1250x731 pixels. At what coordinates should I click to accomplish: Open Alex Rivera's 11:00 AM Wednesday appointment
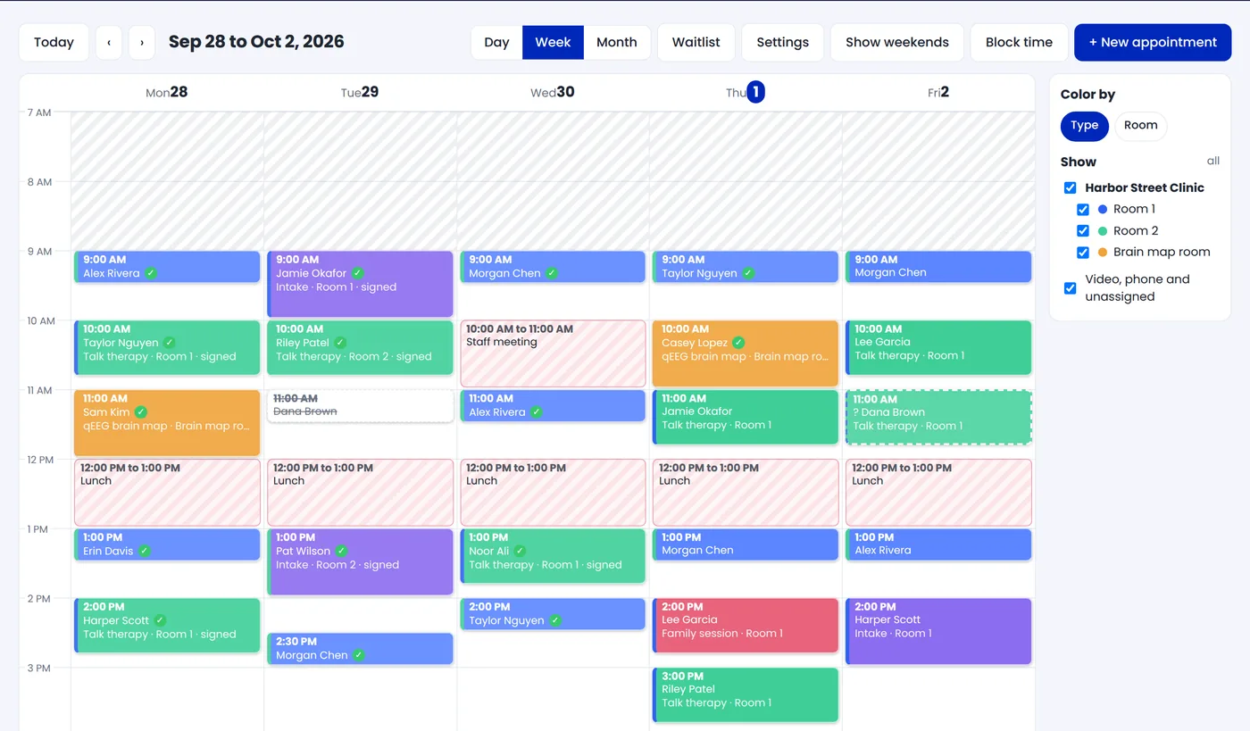pos(553,405)
